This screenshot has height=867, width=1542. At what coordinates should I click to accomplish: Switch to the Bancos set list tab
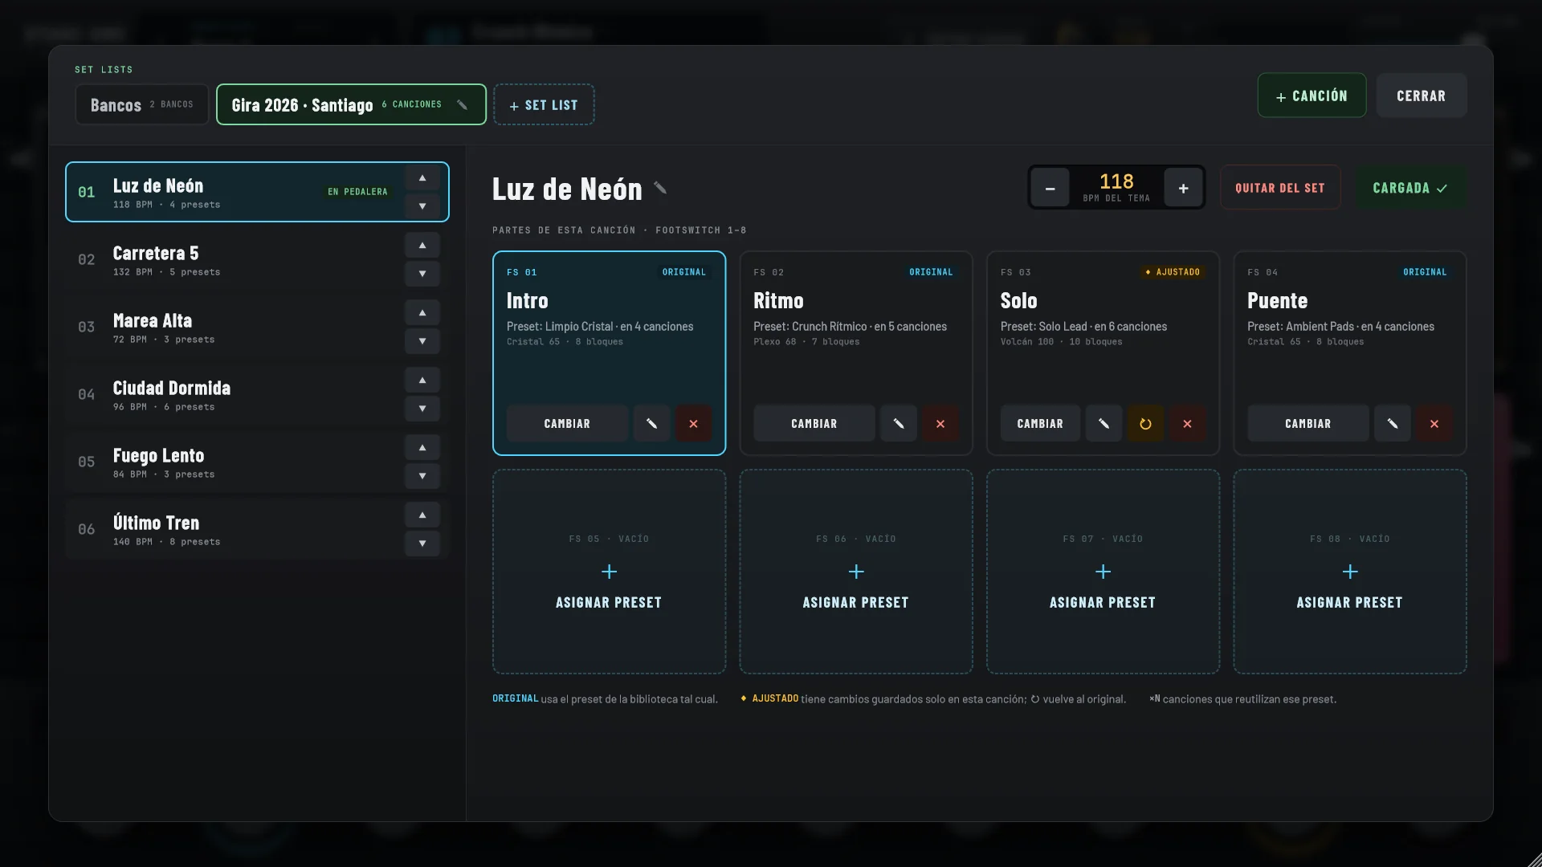pos(142,105)
